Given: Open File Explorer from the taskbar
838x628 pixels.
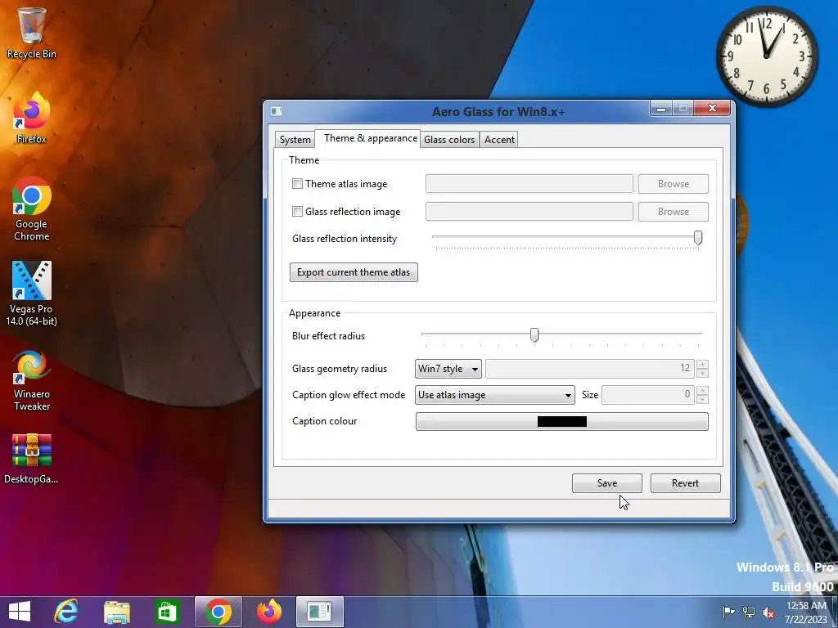Looking at the screenshot, I should pyautogui.click(x=116, y=612).
